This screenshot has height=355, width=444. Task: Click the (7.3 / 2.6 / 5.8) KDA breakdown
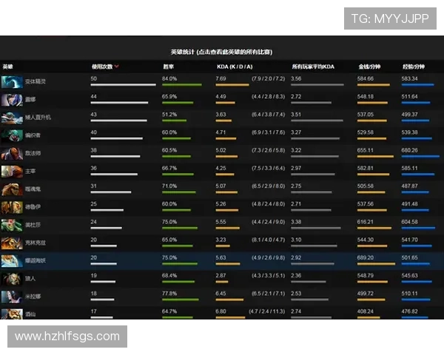pos(268,150)
